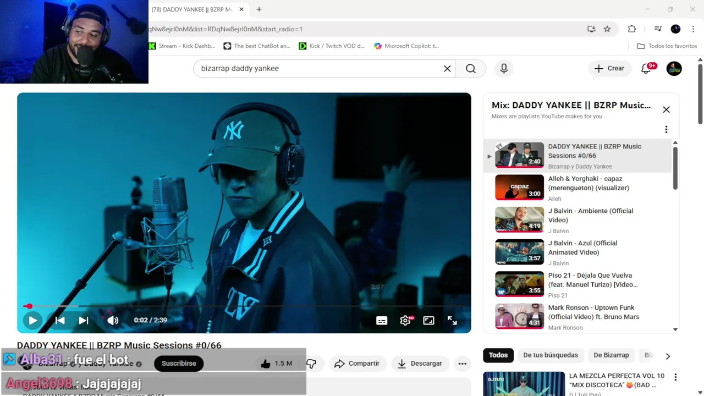The width and height of the screenshot is (704, 396).
Task: Open browser profile avatar
Action: (675, 29)
